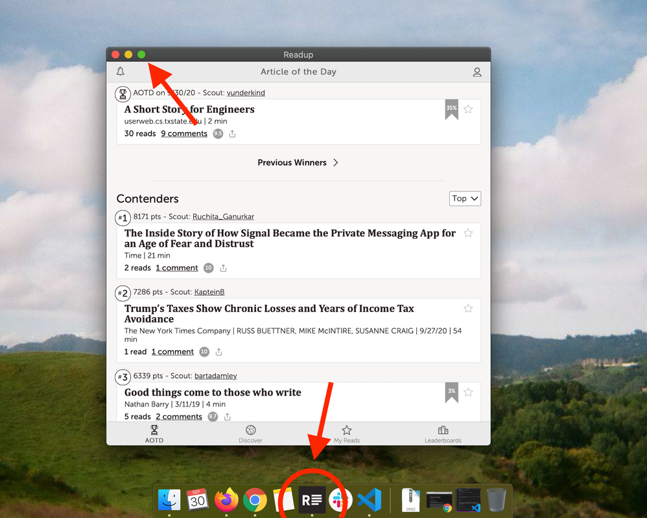
Task: Share 'A Short Story for Engineers' article
Action: [x=232, y=133]
